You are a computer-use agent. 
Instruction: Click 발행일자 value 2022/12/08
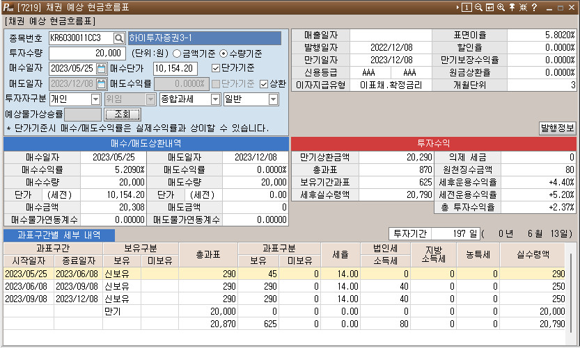pyautogui.click(x=391, y=48)
